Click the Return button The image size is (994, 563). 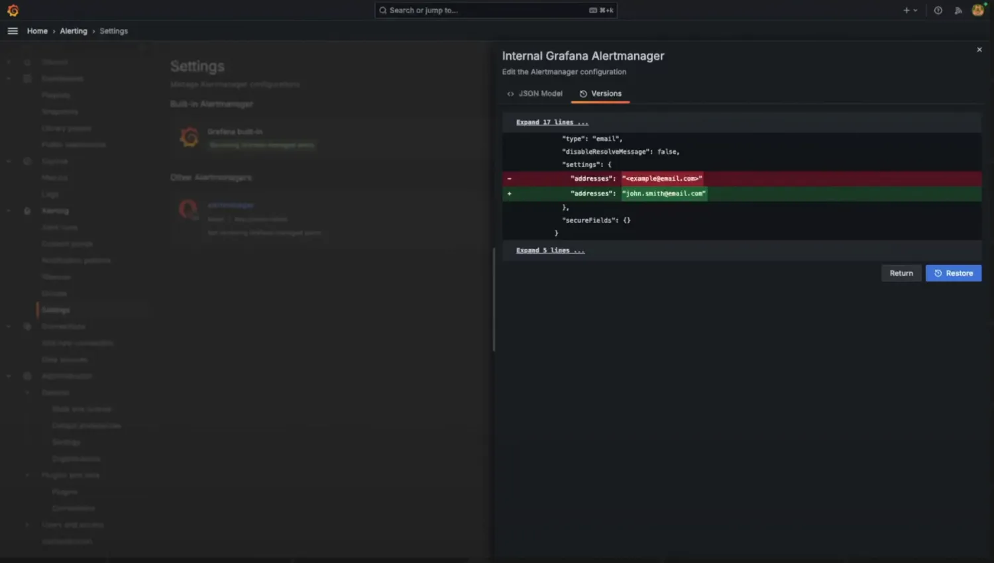pos(901,273)
